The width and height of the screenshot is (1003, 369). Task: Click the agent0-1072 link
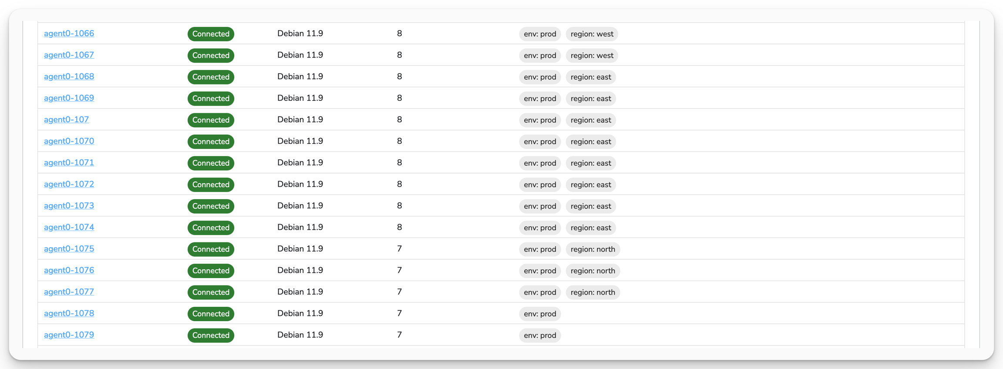point(69,184)
